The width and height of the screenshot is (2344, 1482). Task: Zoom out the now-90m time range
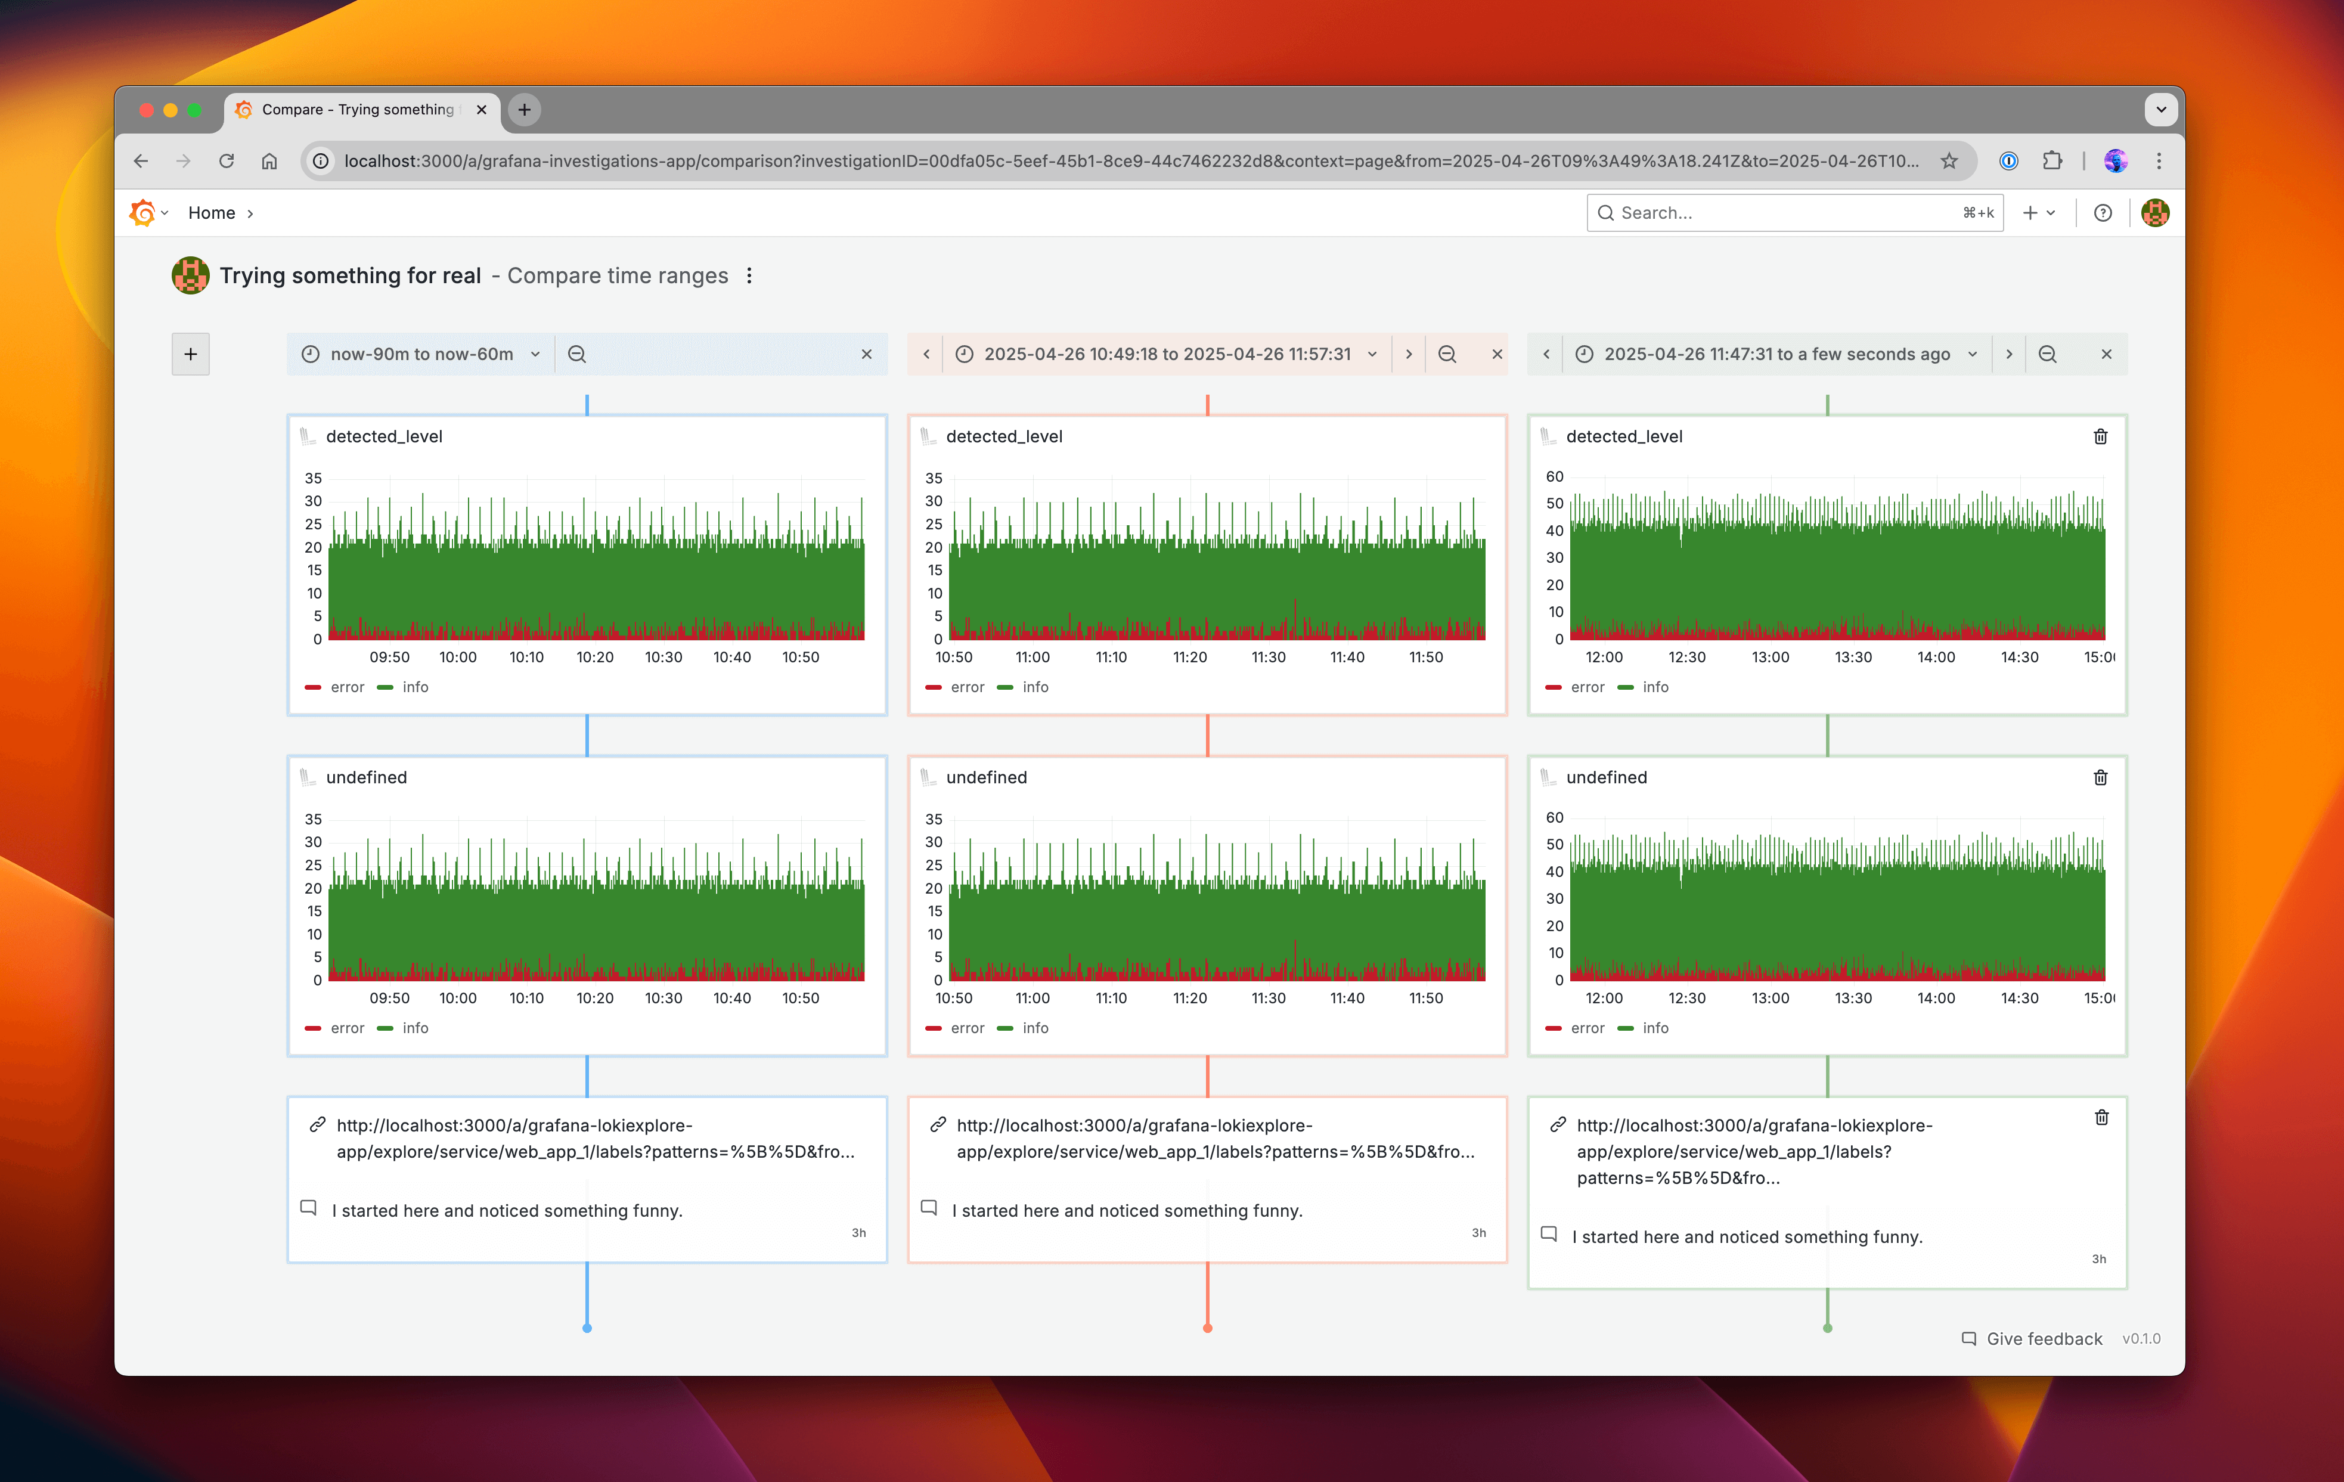click(577, 355)
